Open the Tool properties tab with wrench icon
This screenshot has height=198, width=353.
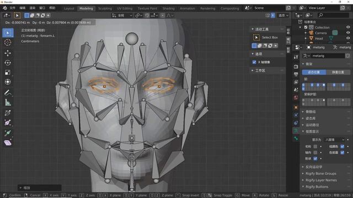tap(296, 57)
